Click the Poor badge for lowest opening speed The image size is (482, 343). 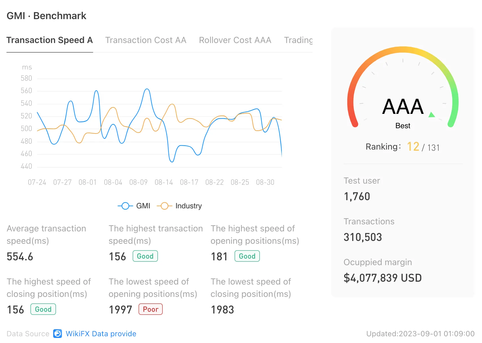[x=151, y=309]
